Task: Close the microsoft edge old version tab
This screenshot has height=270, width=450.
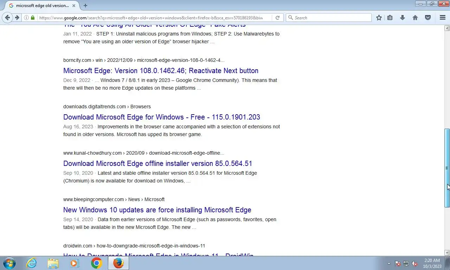Action: (74, 6)
